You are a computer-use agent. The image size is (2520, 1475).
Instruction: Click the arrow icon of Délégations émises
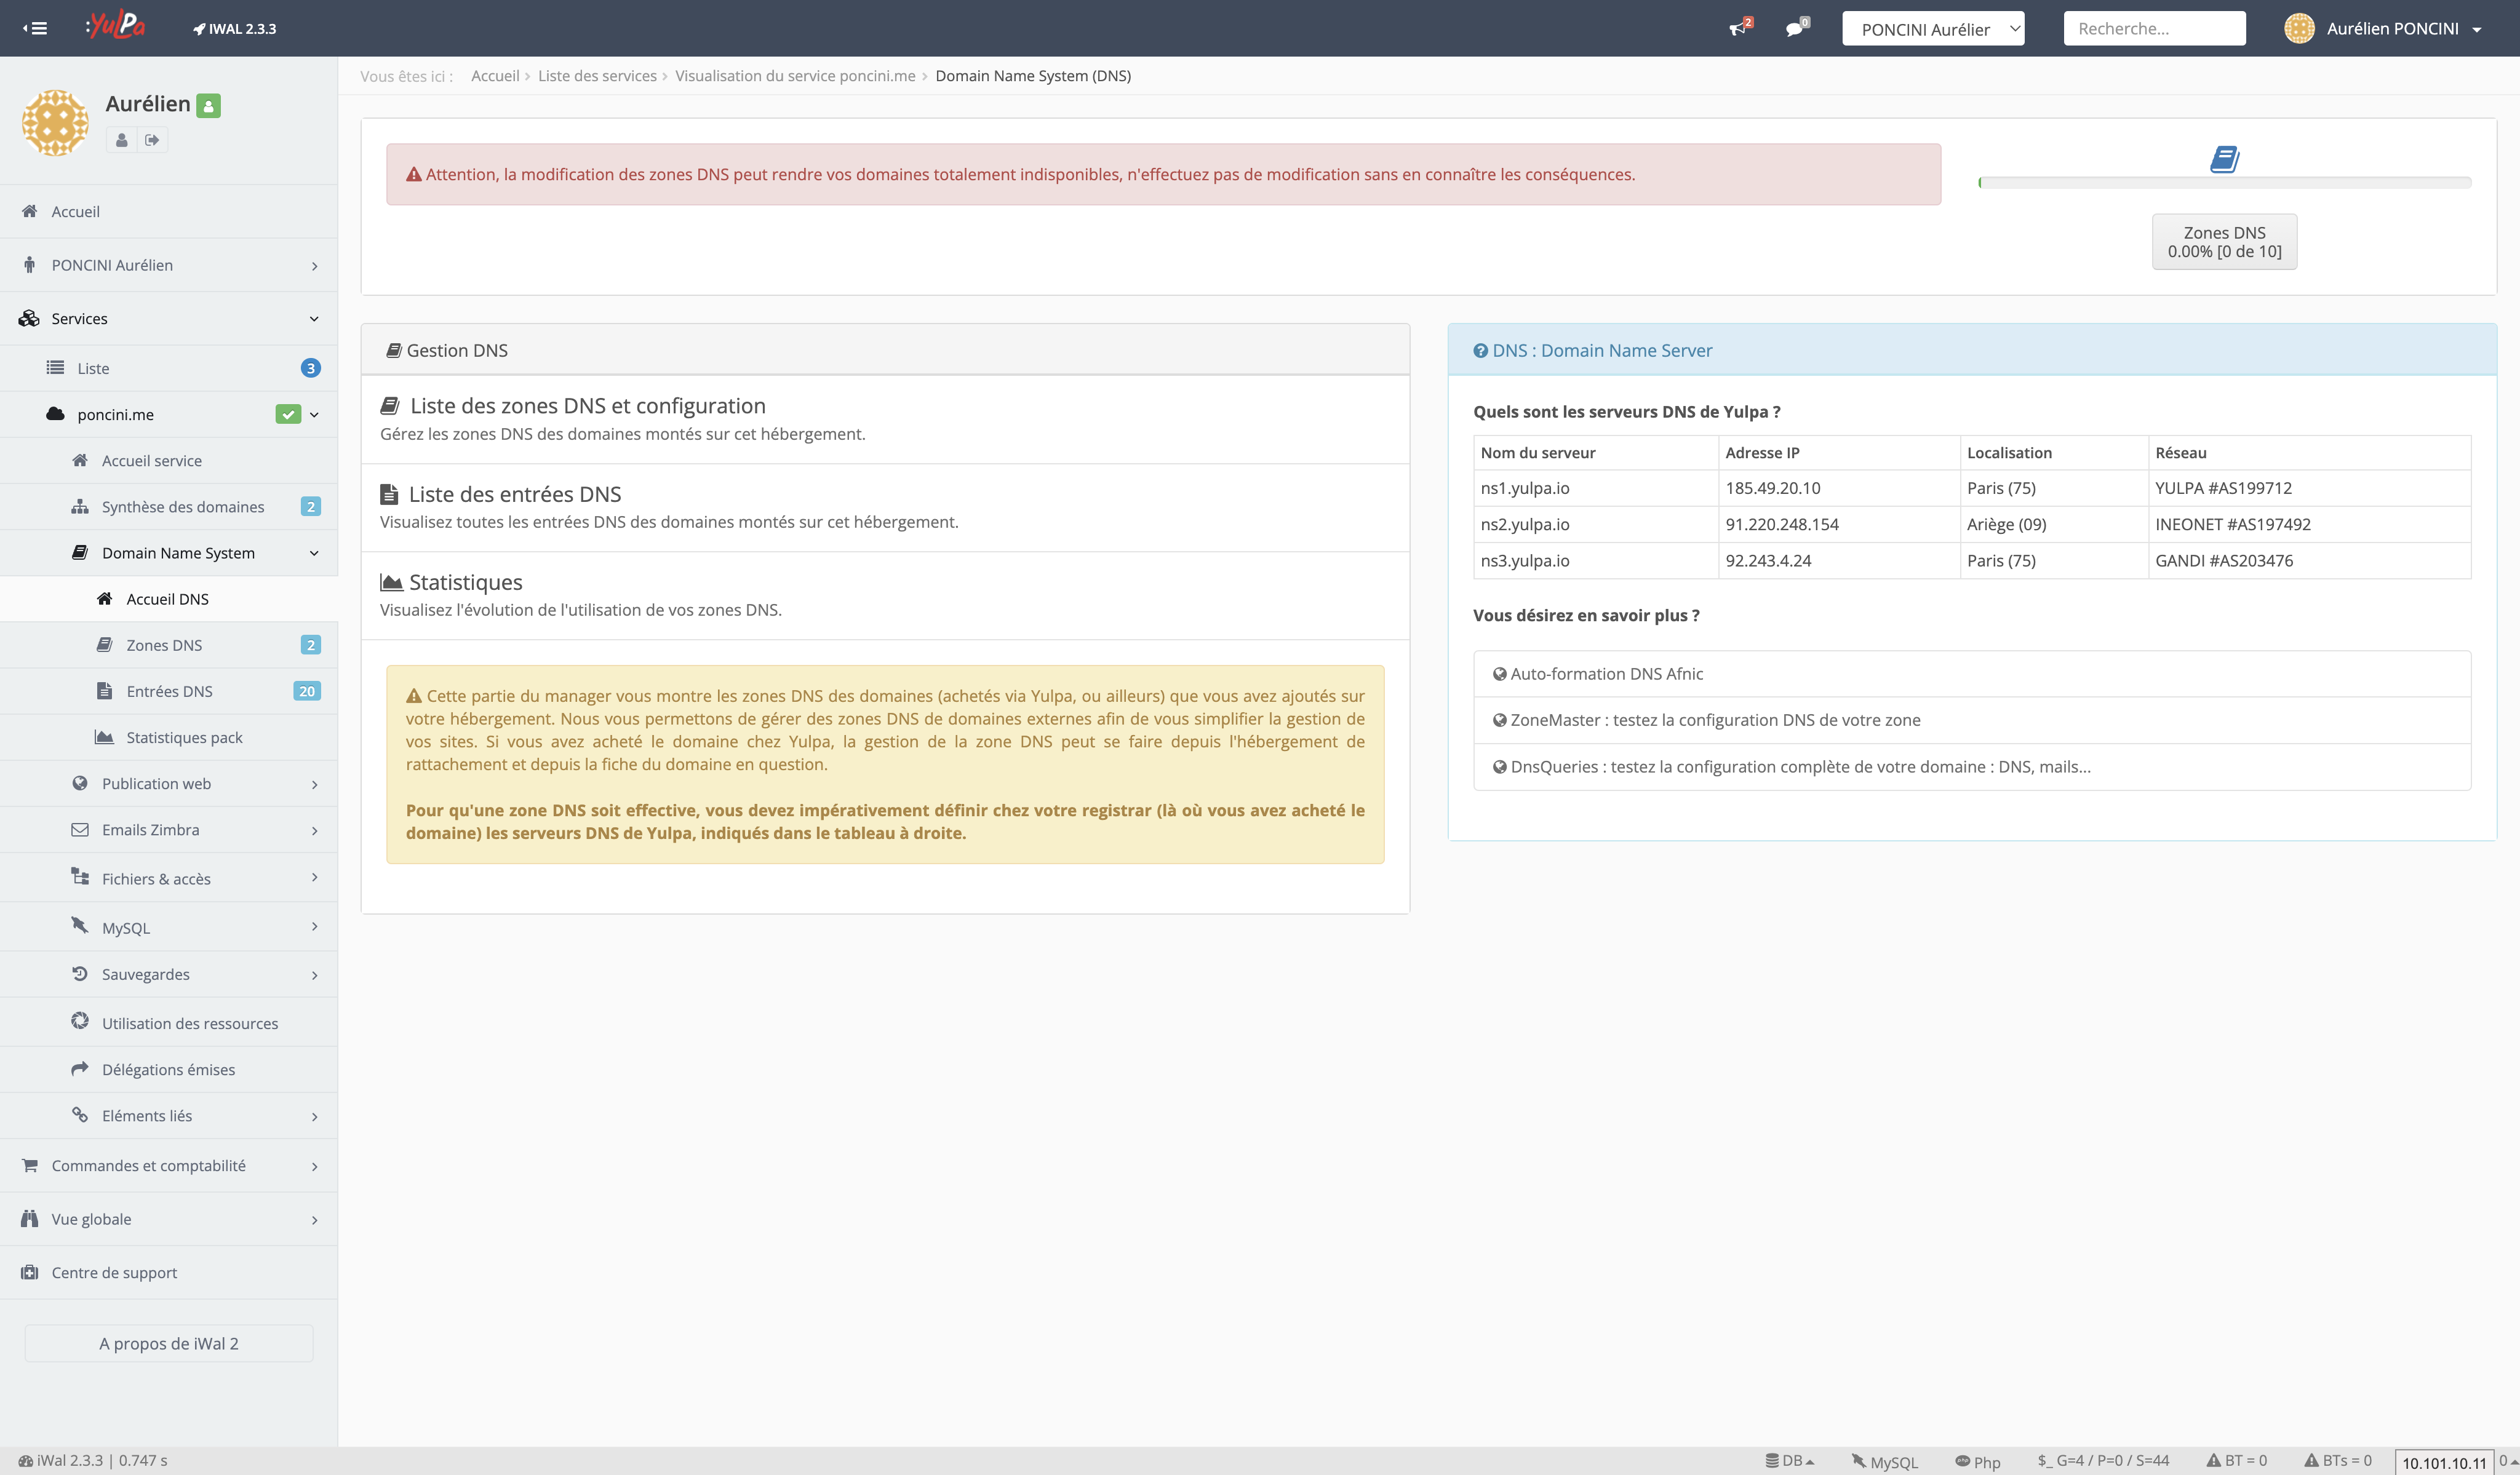pos(80,1069)
